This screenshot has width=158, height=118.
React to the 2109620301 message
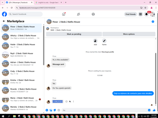tap(66, 102)
